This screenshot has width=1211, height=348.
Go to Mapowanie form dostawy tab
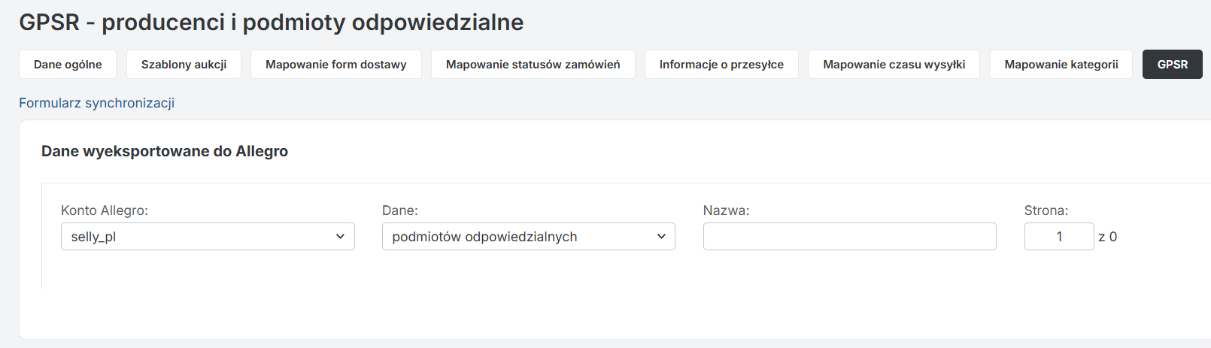pos(335,65)
